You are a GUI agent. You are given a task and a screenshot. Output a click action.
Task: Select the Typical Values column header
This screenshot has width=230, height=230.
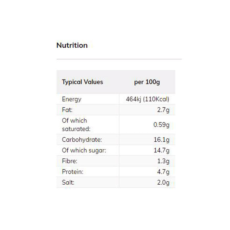82,82
